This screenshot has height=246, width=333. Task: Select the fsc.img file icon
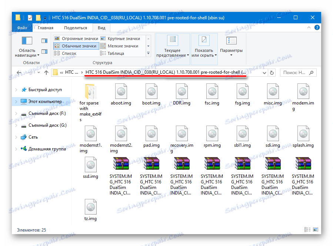coord(212,92)
